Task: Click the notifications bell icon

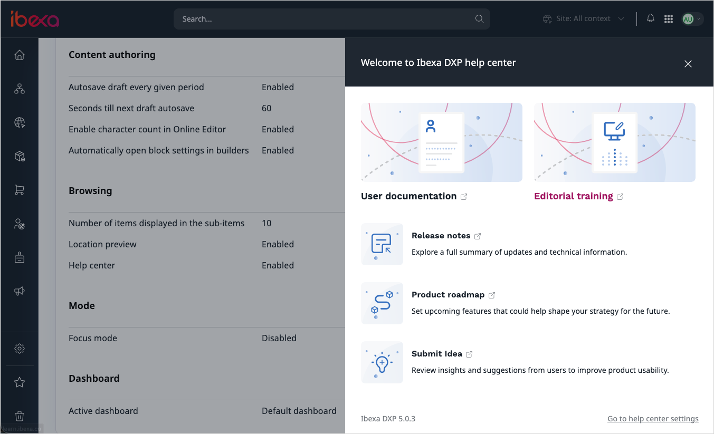Action: tap(651, 18)
